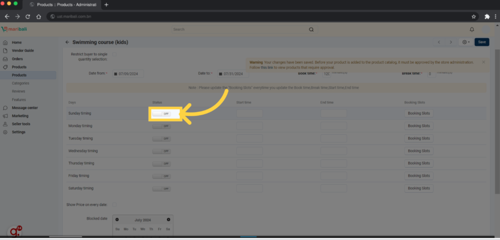
Task: Check Restrict buyer to single quantity
Action: tap(115, 55)
